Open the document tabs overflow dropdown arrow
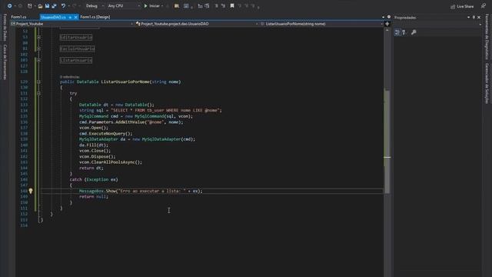Viewport: 492px width, 277px height. [x=383, y=17]
